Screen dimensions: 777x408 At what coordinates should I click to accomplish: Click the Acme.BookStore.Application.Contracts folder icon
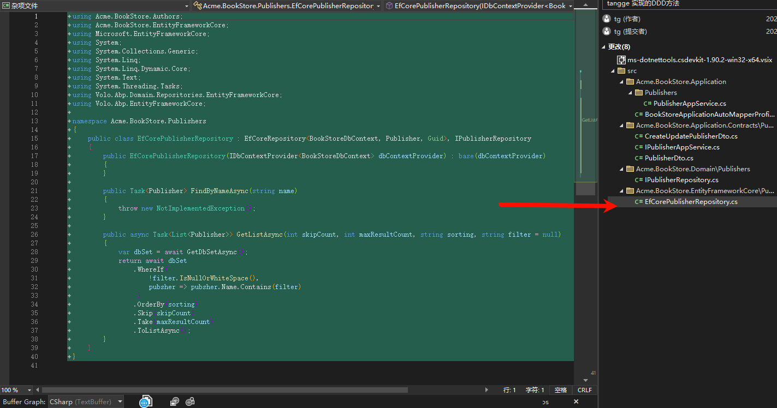(630, 125)
